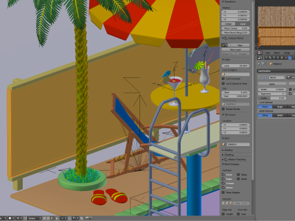Open Image menu in image editor

(287, 53)
